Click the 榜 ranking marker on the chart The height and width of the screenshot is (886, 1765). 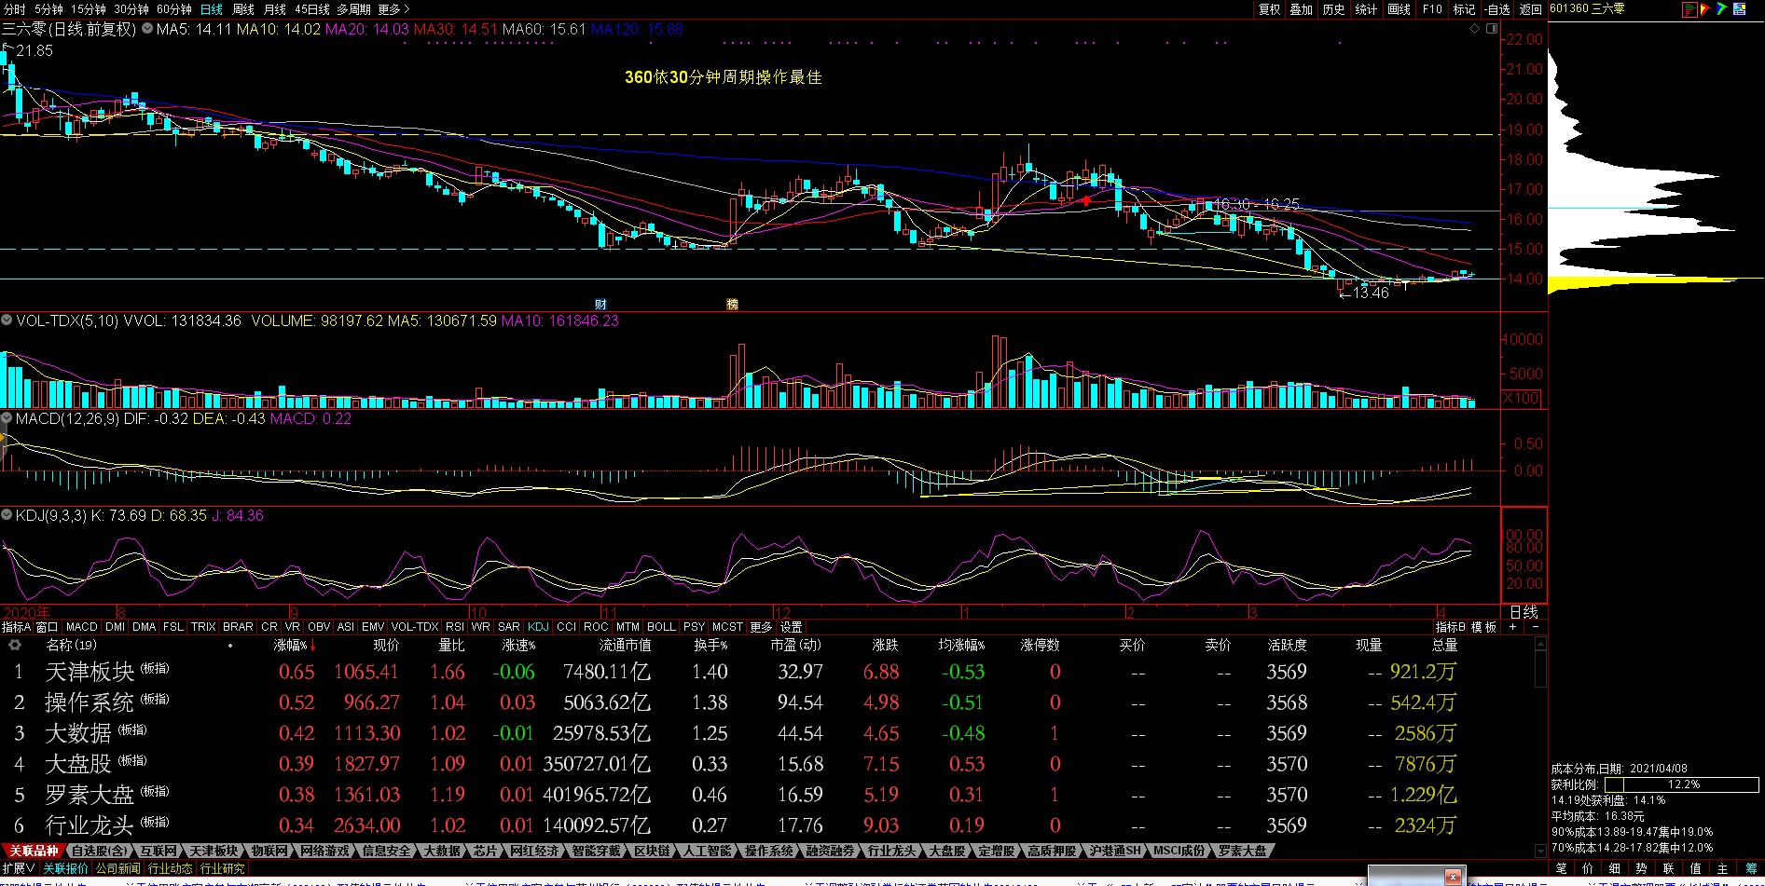pyautogui.click(x=732, y=305)
